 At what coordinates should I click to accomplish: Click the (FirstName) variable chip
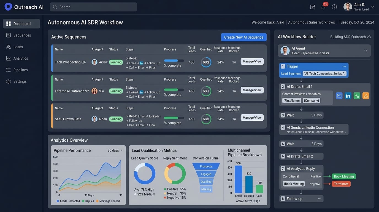coord(292,100)
